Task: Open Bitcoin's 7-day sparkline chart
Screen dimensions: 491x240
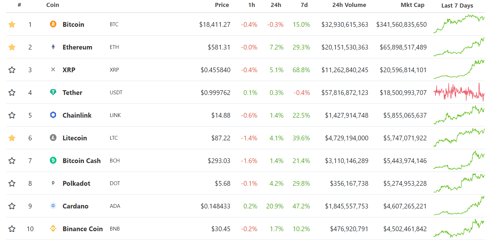Action: 459,24
